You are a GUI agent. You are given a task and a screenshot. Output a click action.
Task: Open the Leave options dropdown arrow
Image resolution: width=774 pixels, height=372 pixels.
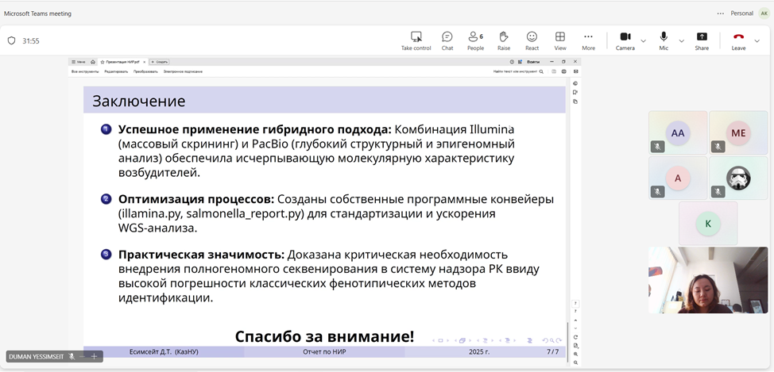coord(757,40)
